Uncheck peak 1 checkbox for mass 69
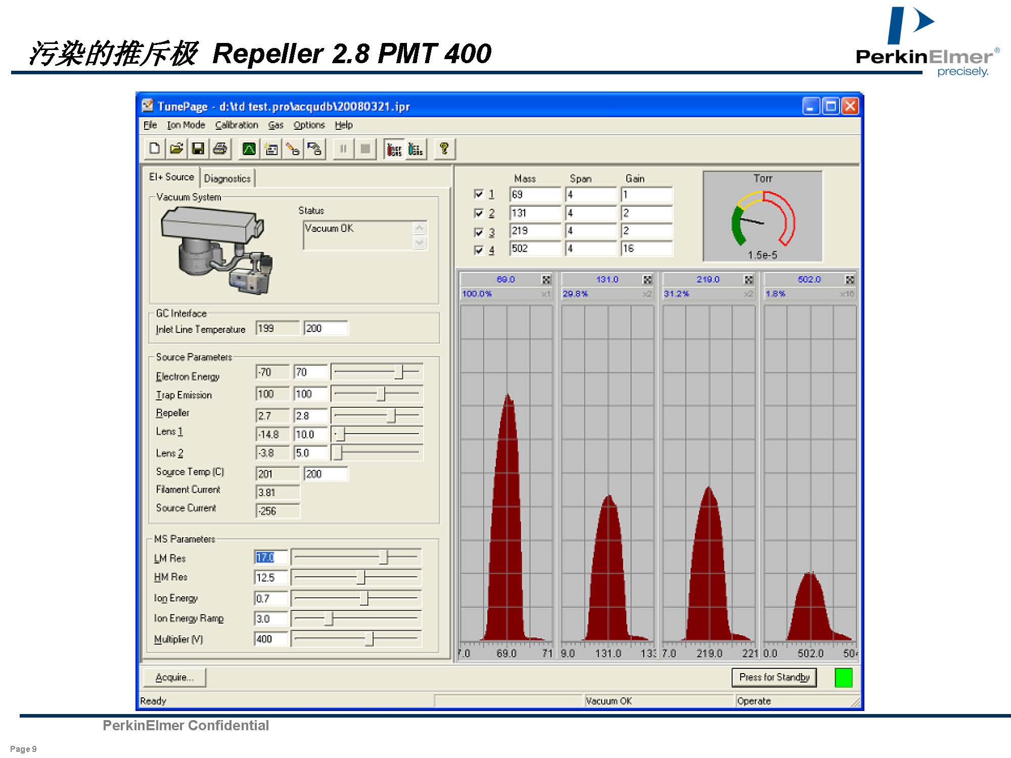Image resolution: width=1011 pixels, height=758 pixels. (x=478, y=194)
